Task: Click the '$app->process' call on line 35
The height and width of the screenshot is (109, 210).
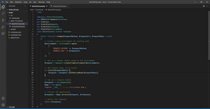Action: (x=63, y=95)
